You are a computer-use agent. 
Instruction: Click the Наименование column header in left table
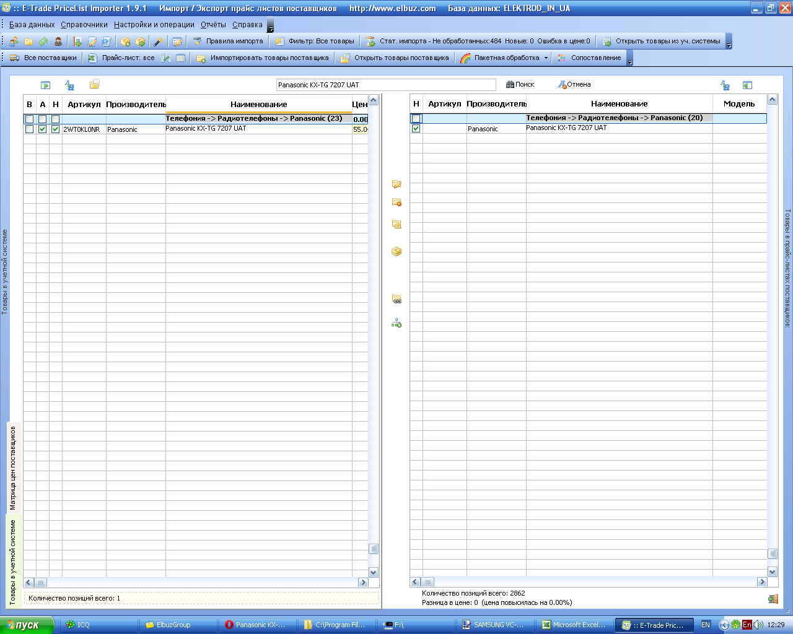(x=259, y=105)
